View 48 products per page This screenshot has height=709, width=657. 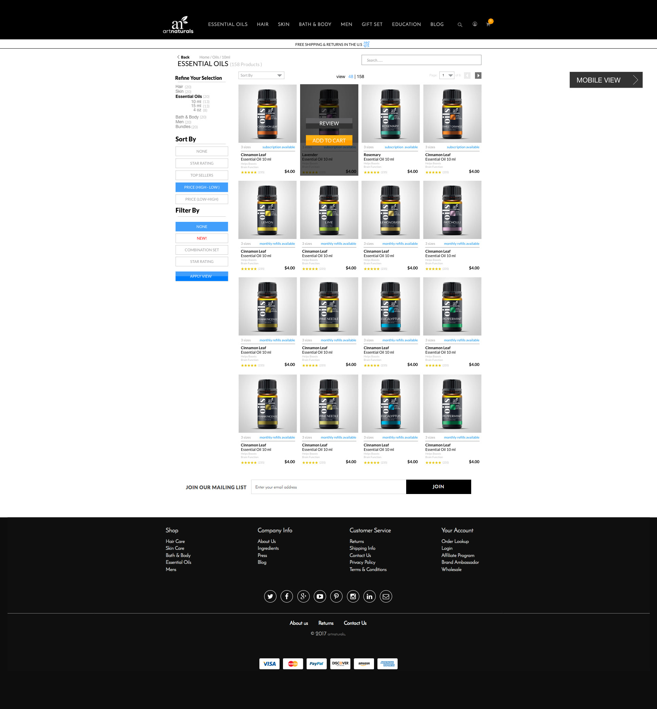point(350,76)
